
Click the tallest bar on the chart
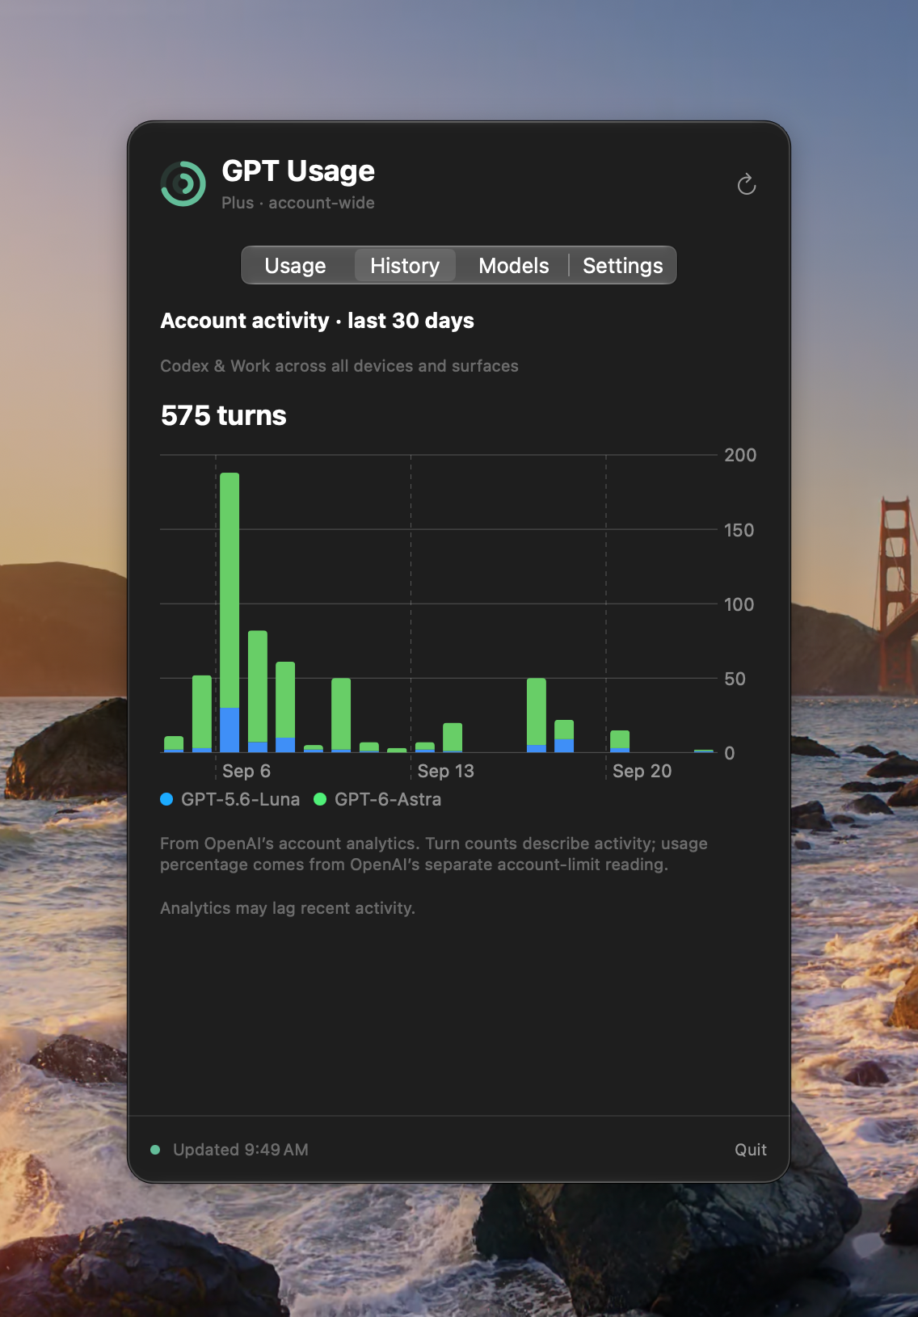click(x=229, y=612)
